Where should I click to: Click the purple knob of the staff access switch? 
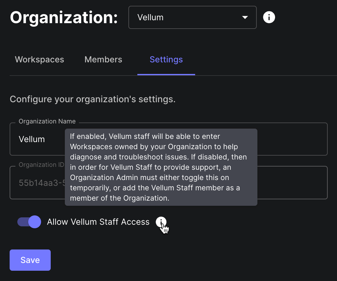(x=35, y=222)
